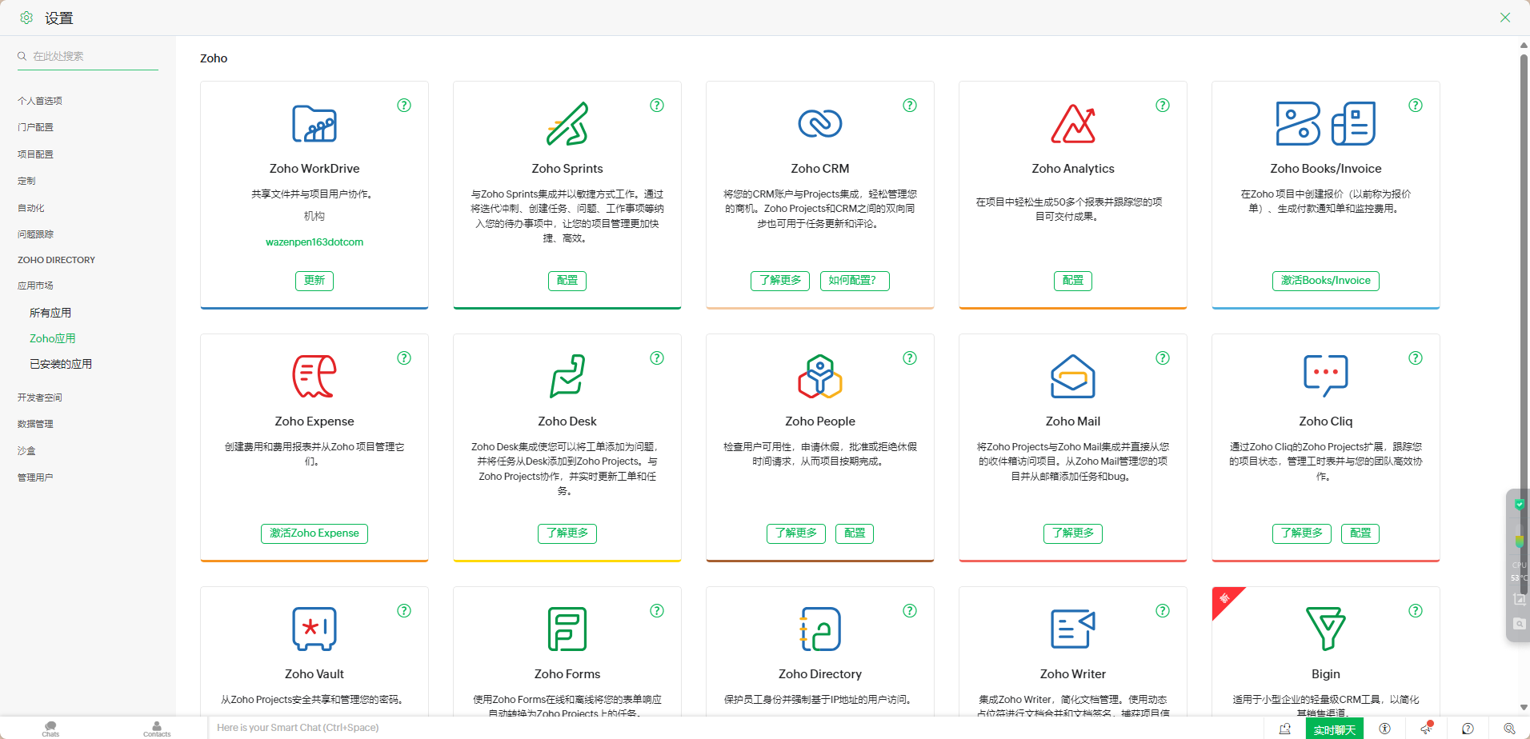Open help for Zoho Cliq card
This screenshot has height=739, width=1530.
coord(1416,358)
